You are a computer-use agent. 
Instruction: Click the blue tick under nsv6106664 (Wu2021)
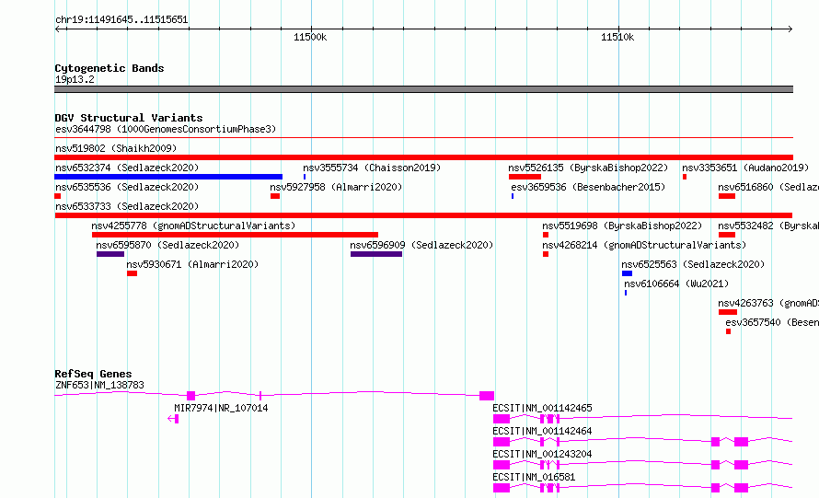pyautogui.click(x=626, y=293)
